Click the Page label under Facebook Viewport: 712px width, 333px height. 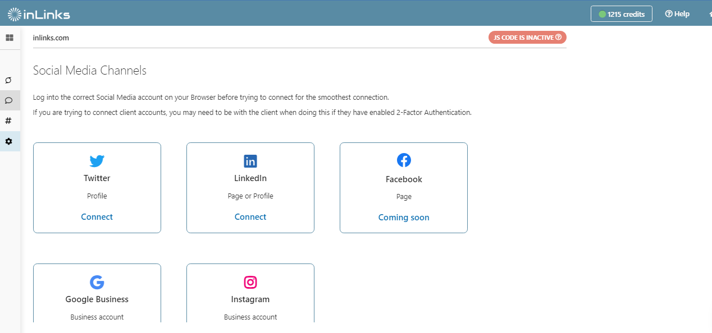[404, 197]
